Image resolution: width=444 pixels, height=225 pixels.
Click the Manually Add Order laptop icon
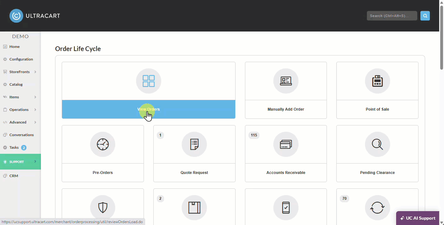point(286,81)
